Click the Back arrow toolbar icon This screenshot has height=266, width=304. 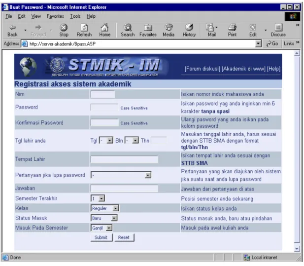[12, 28]
